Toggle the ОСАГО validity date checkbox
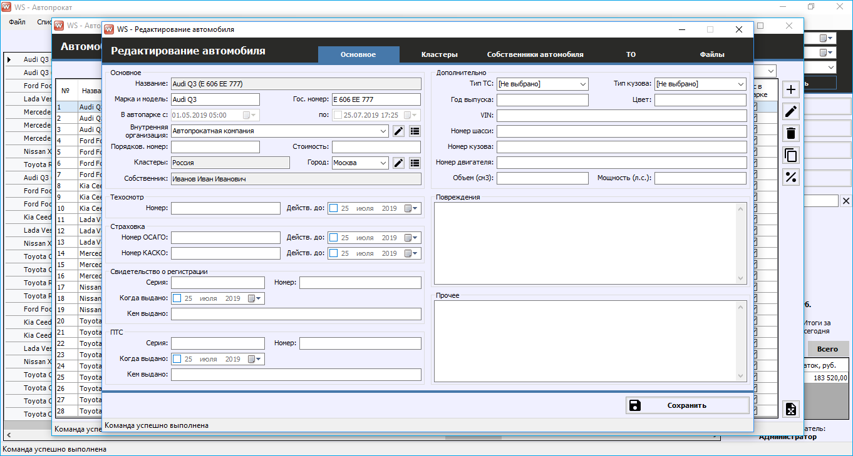 [x=334, y=238]
